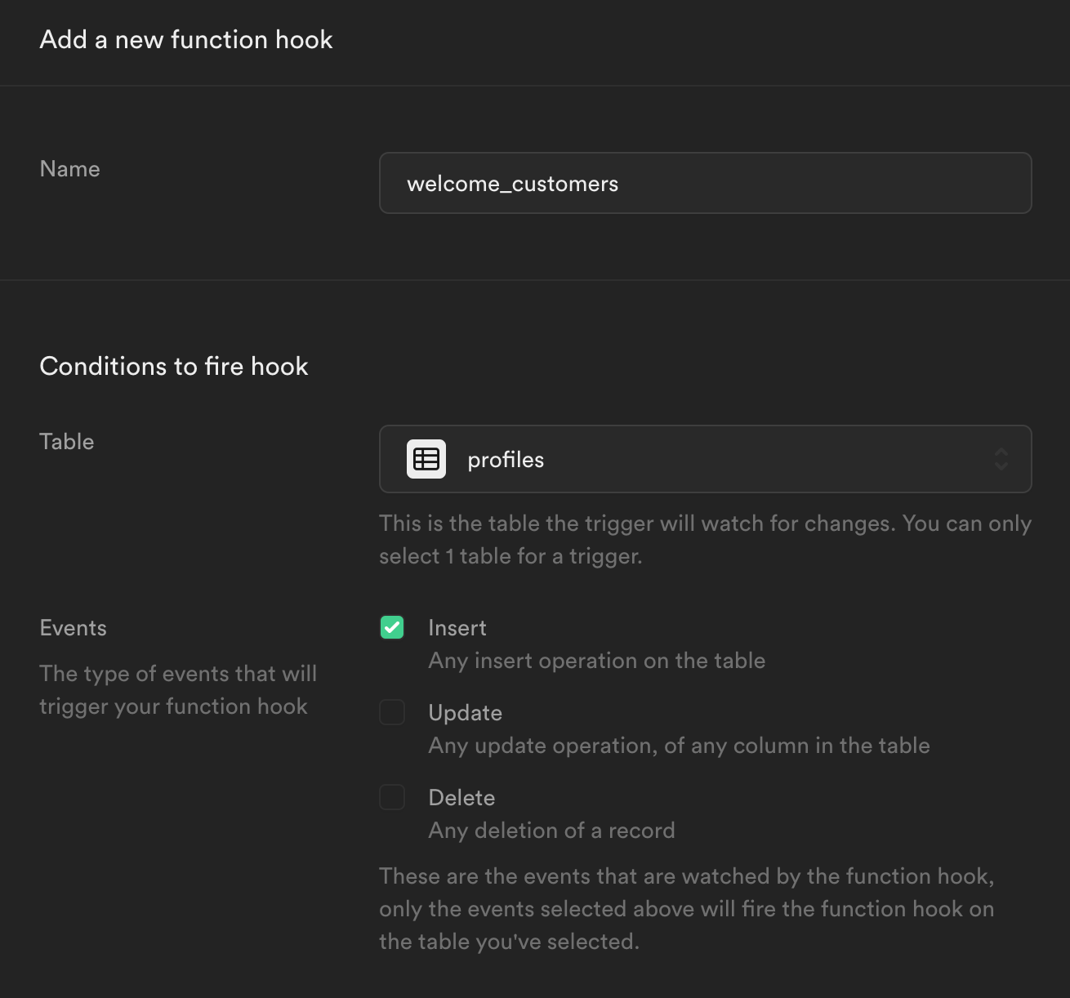Click the Add a new function hook heading
This screenshot has width=1070, height=998.
coord(185,39)
